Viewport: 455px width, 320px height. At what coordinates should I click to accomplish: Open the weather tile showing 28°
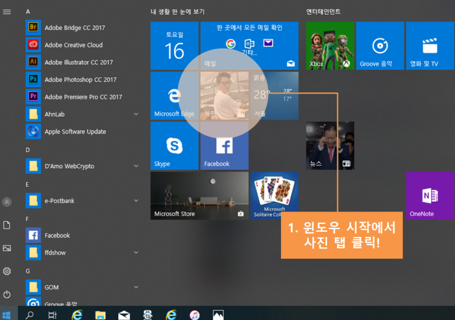[274, 95]
